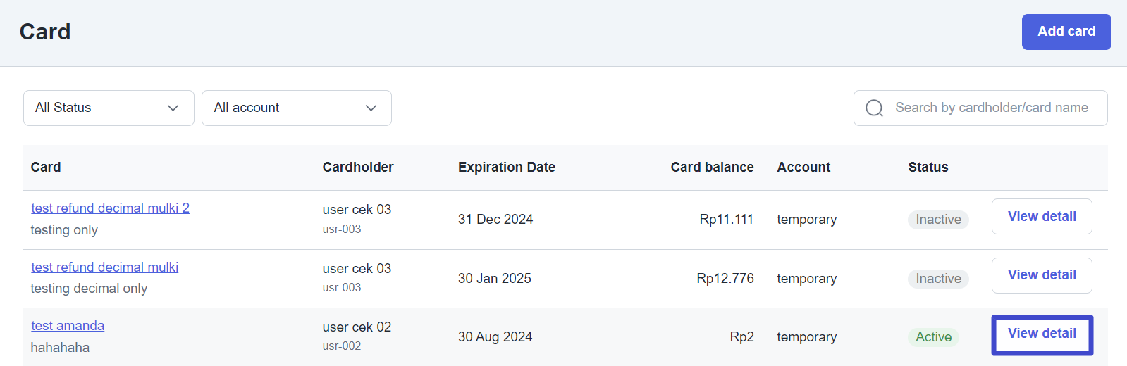The image size is (1127, 366).
Task: Open the test refund decimal mulki link
Action: coord(104,267)
